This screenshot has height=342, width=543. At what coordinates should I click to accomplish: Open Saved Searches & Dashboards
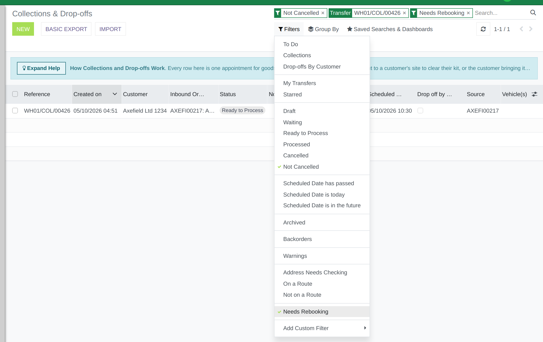pos(390,29)
